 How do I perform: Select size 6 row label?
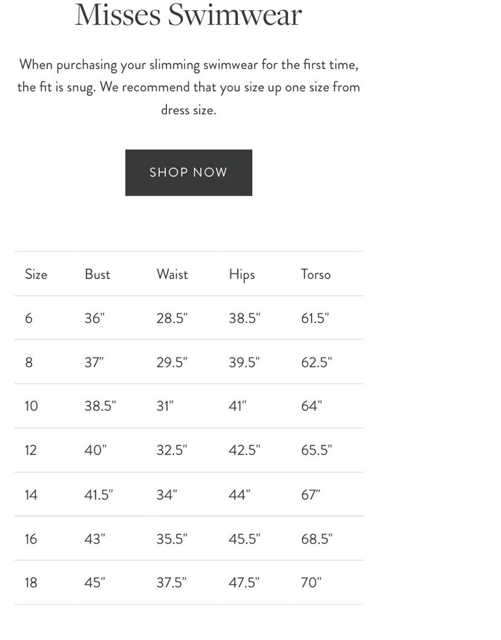click(x=29, y=318)
